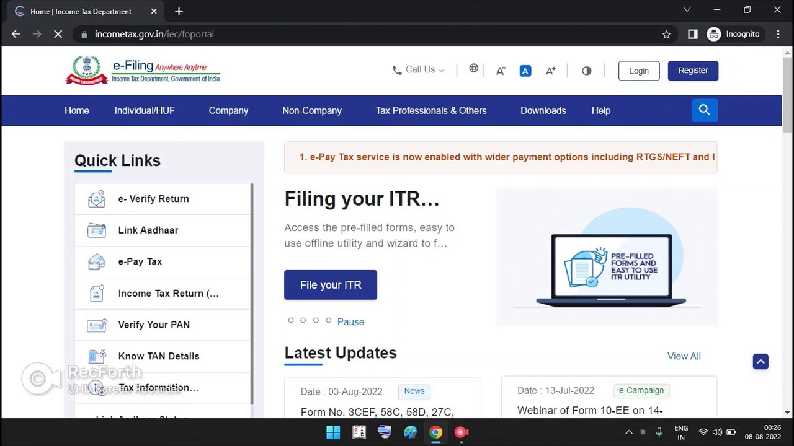Click the Link Aadhaar card icon
The width and height of the screenshot is (794, 446).
click(x=96, y=230)
